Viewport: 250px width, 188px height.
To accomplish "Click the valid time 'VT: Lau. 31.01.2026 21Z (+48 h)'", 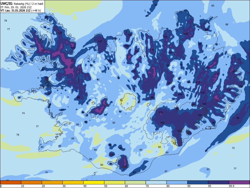I will pyautogui.click(x=20, y=11).
